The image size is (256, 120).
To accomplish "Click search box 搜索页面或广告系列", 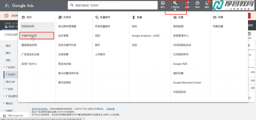I will coord(113,5).
